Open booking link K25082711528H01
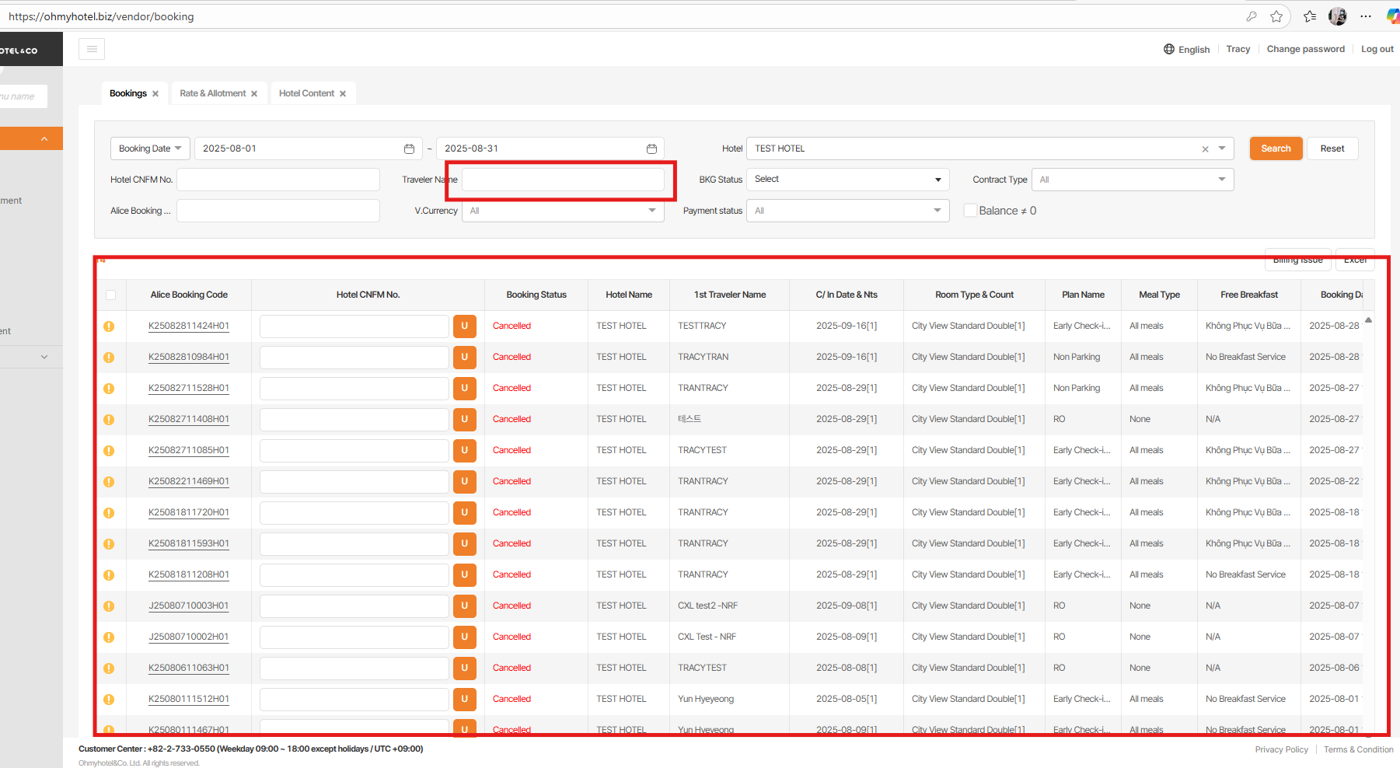1400x768 pixels. coord(189,388)
